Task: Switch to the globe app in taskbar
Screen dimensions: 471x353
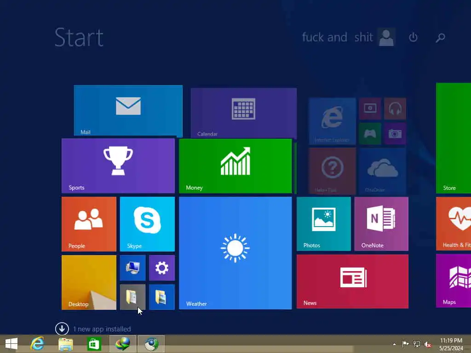Action: (123, 344)
